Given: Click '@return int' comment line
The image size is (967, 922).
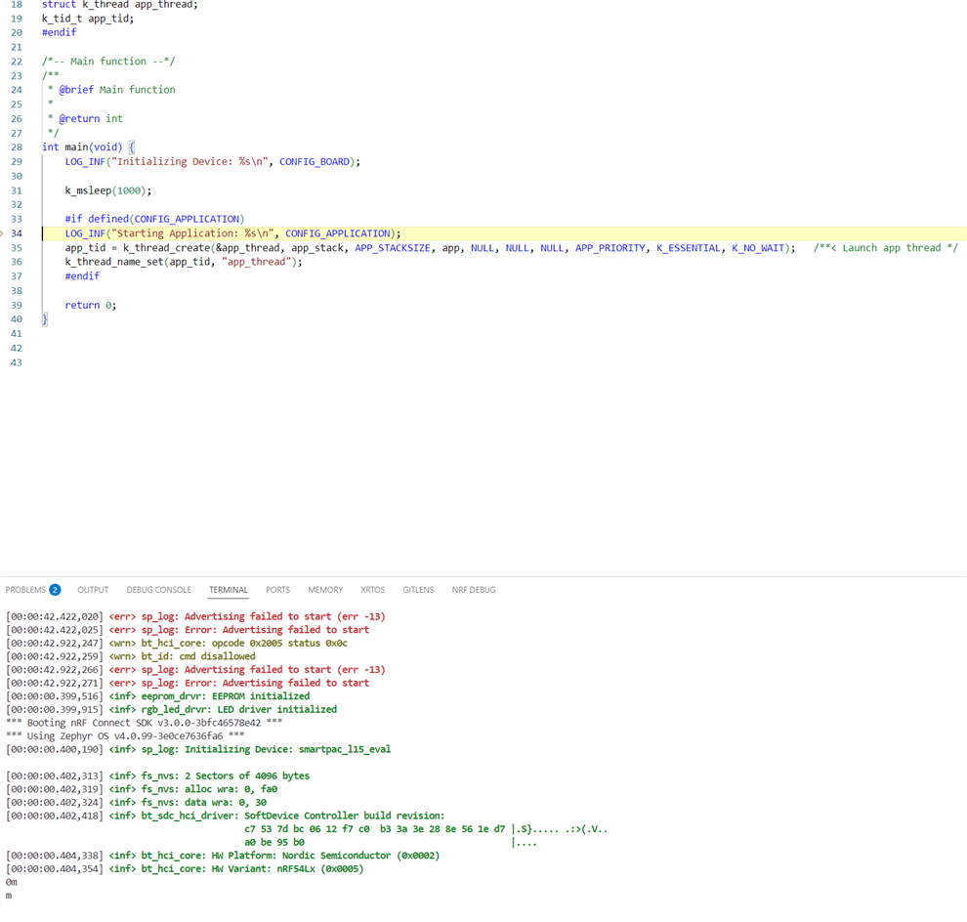Looking at the screenshot, I should tap(91, 118).
